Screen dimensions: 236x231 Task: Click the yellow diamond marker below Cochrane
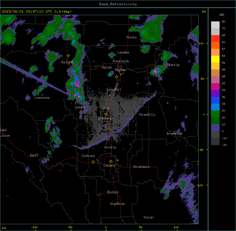pyautogui.click(x=93, y=162)
